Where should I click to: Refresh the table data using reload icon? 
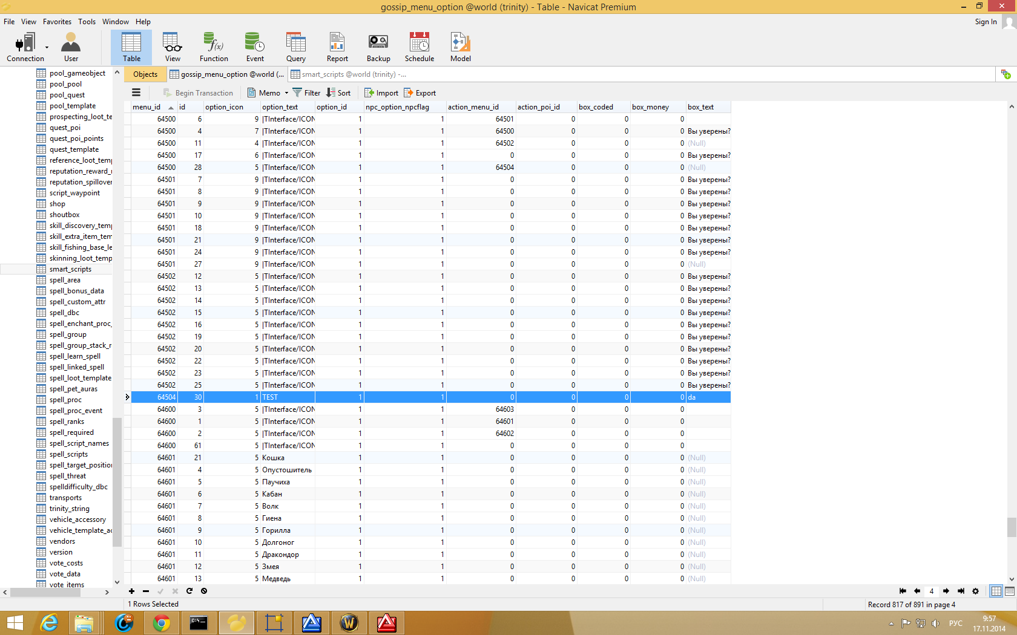pos(189,591)
